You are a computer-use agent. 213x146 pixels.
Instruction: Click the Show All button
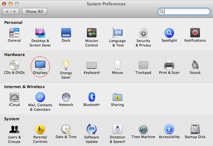click(34, 11)
